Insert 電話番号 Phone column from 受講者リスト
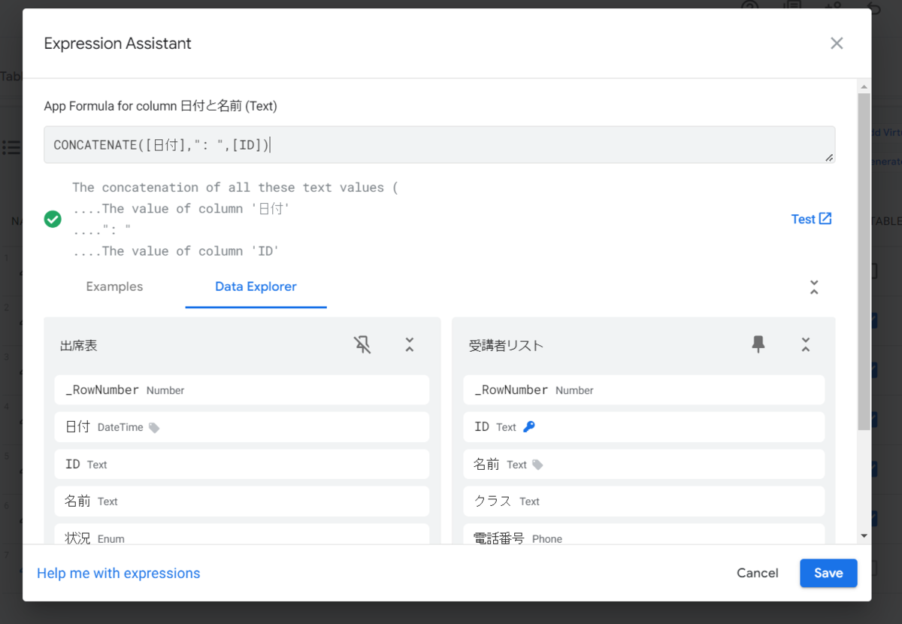 tap(644, 535)
